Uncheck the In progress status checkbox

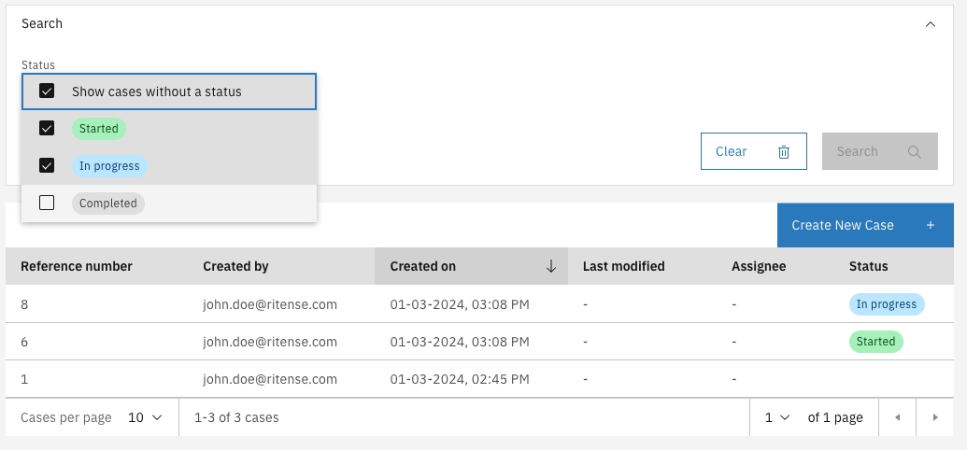tap(47, 166)
